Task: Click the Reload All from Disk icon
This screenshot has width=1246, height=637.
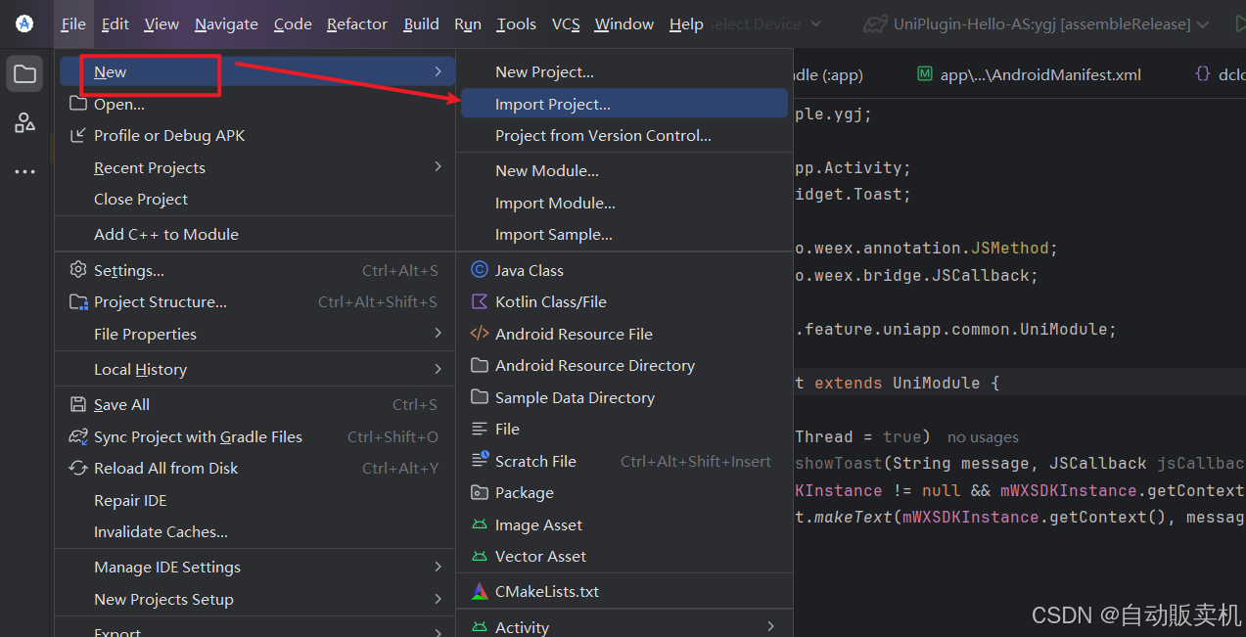Action: pyautogui.click(x=78, y=468)
